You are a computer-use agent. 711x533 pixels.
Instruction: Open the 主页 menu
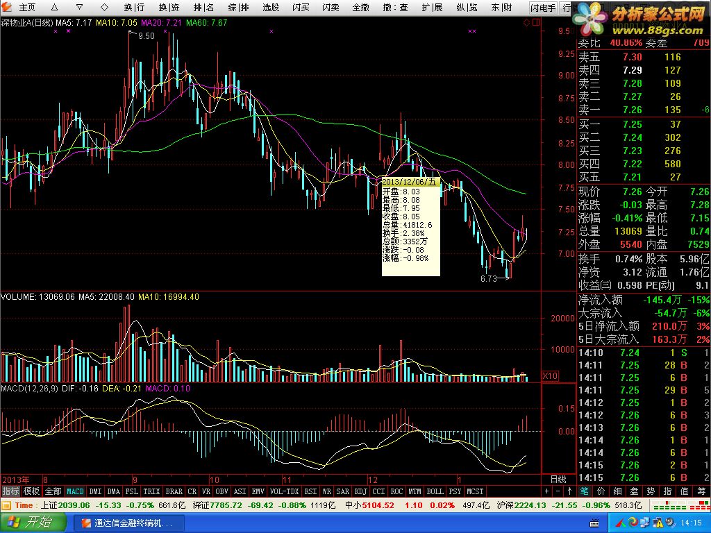coord(27,7)
